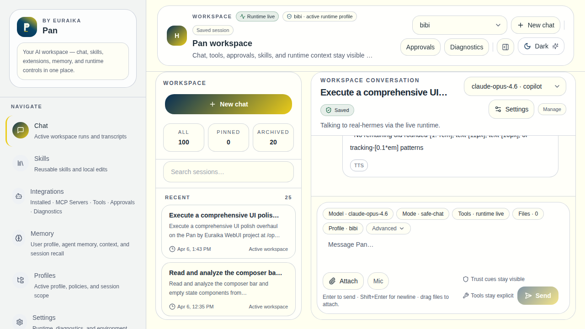Click the sidebar Settings gear icon

tap(20, 322)
